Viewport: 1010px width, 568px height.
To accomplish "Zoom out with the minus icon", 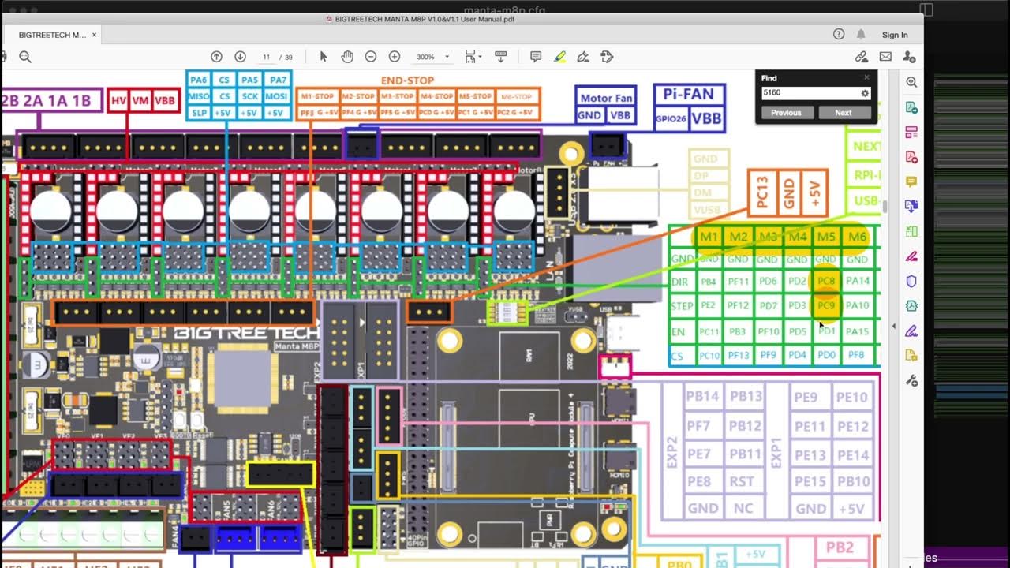I will coord(371,57).
